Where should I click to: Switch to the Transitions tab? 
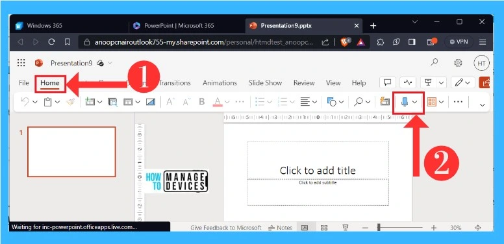point(175,83)
